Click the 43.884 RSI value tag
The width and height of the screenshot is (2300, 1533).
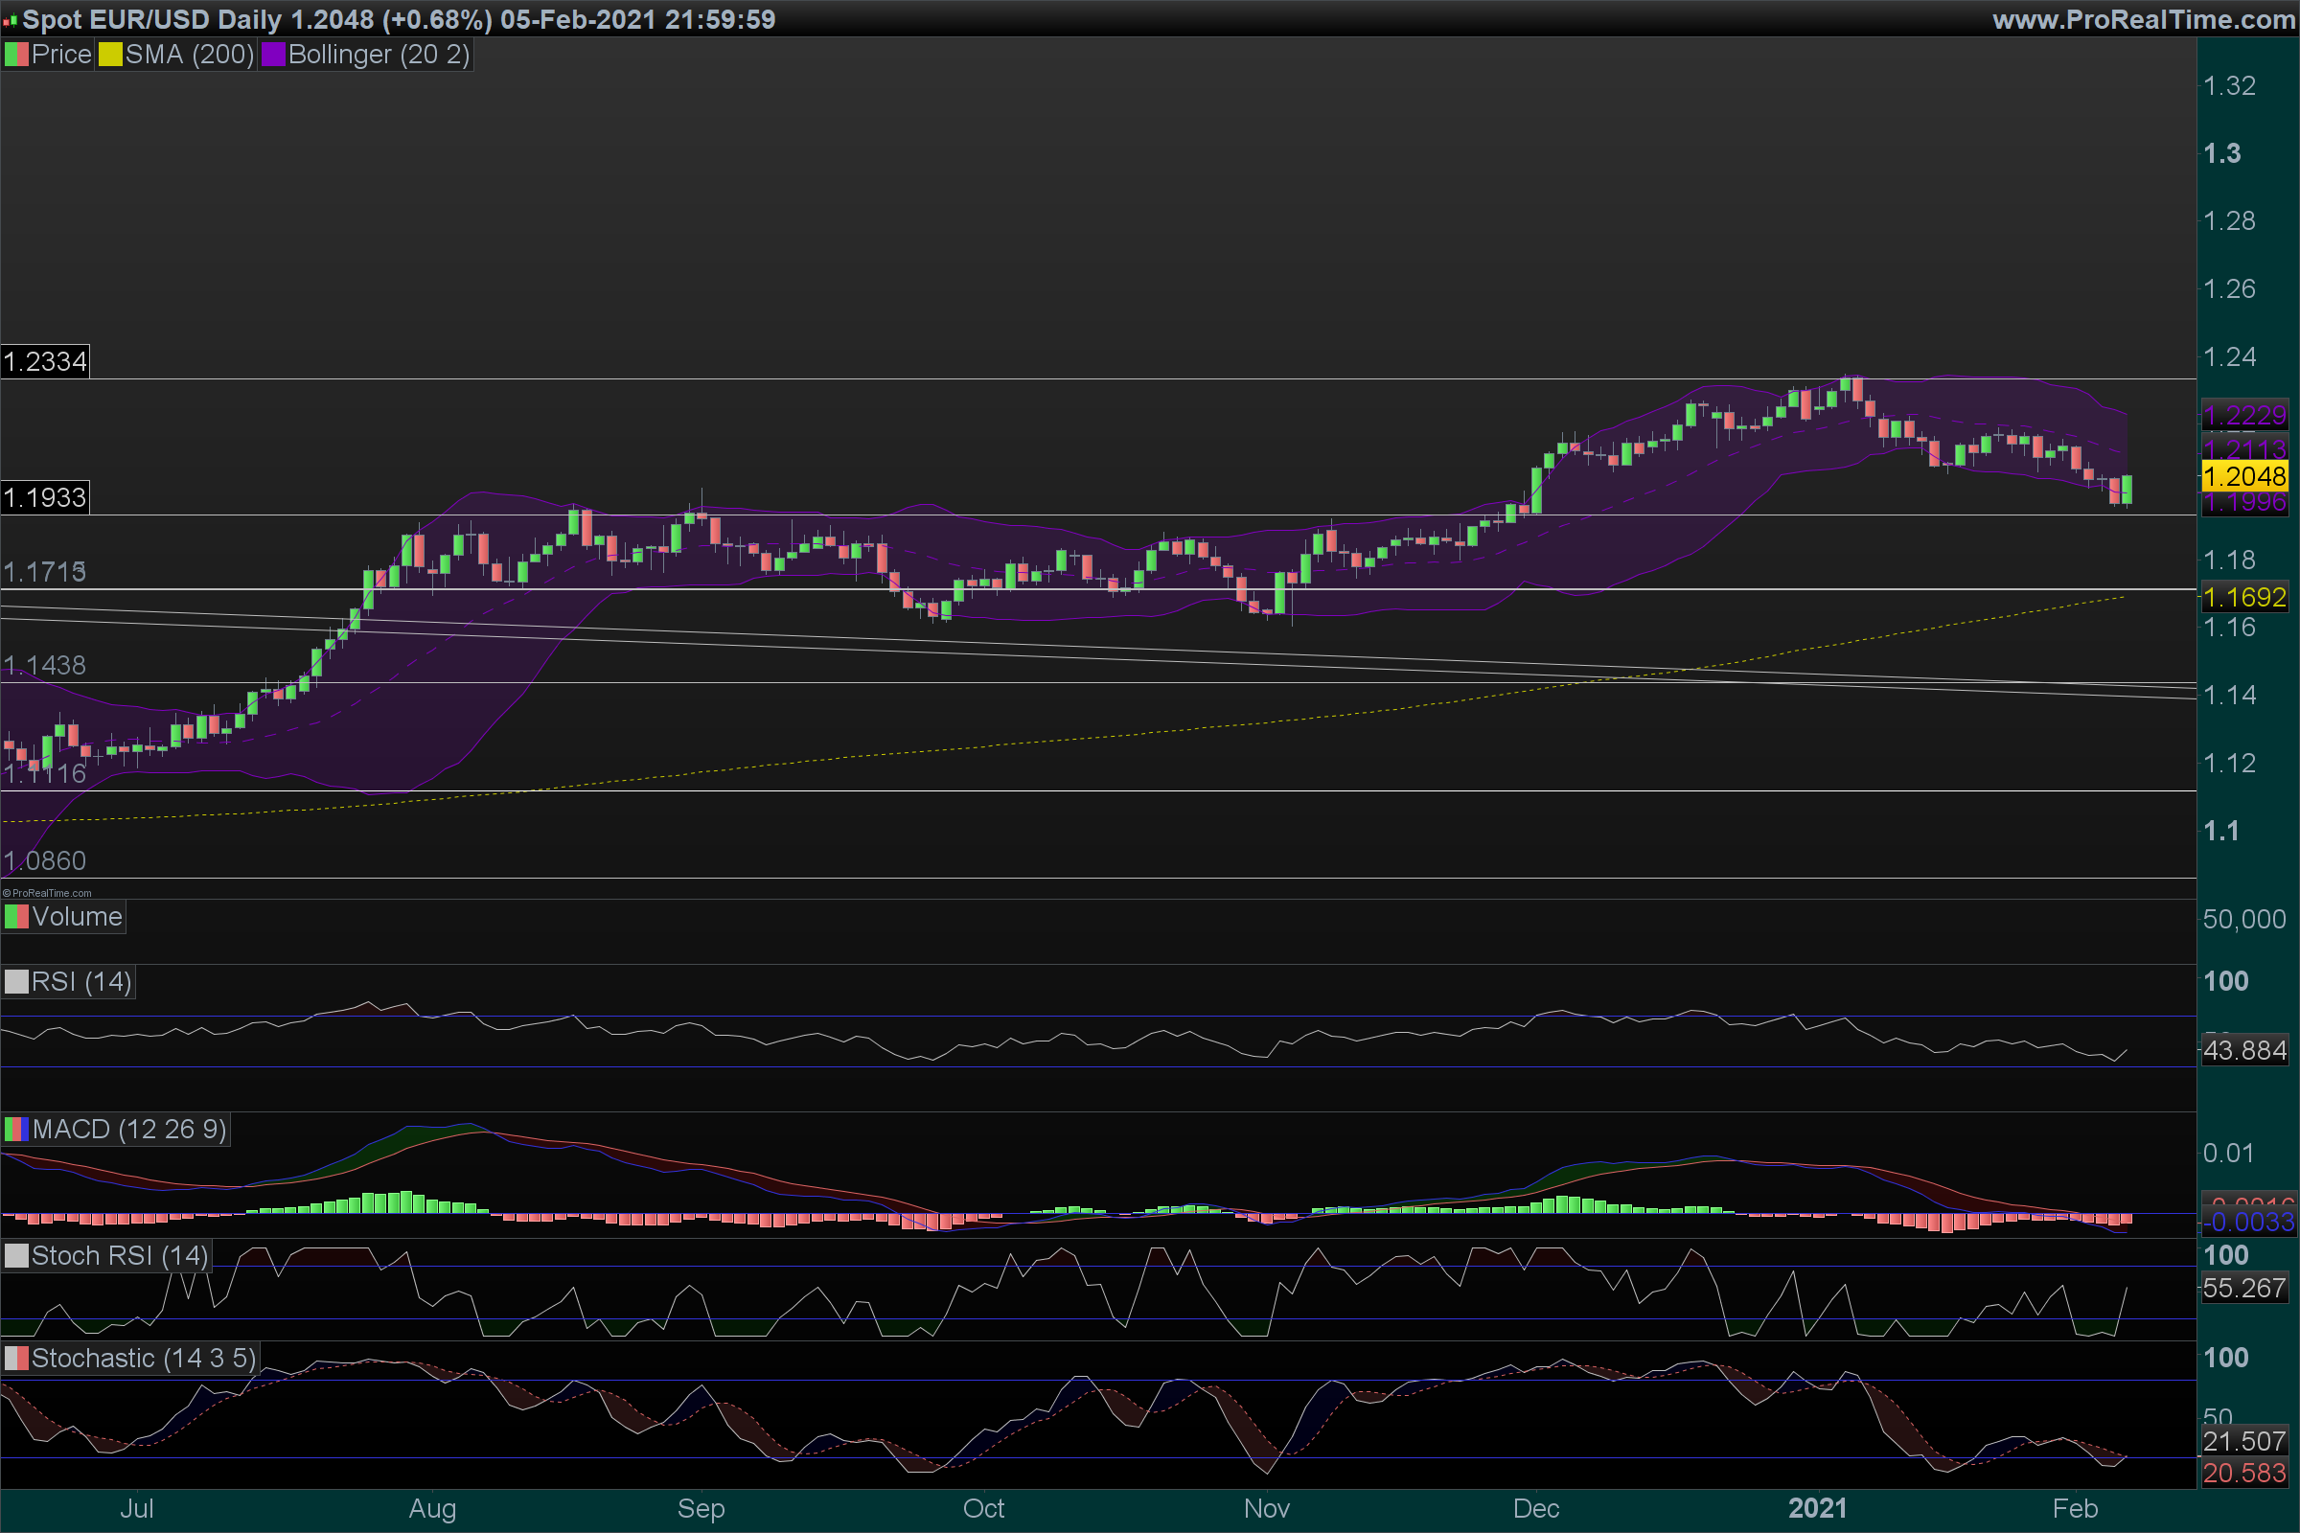tap(2244, 1051)
